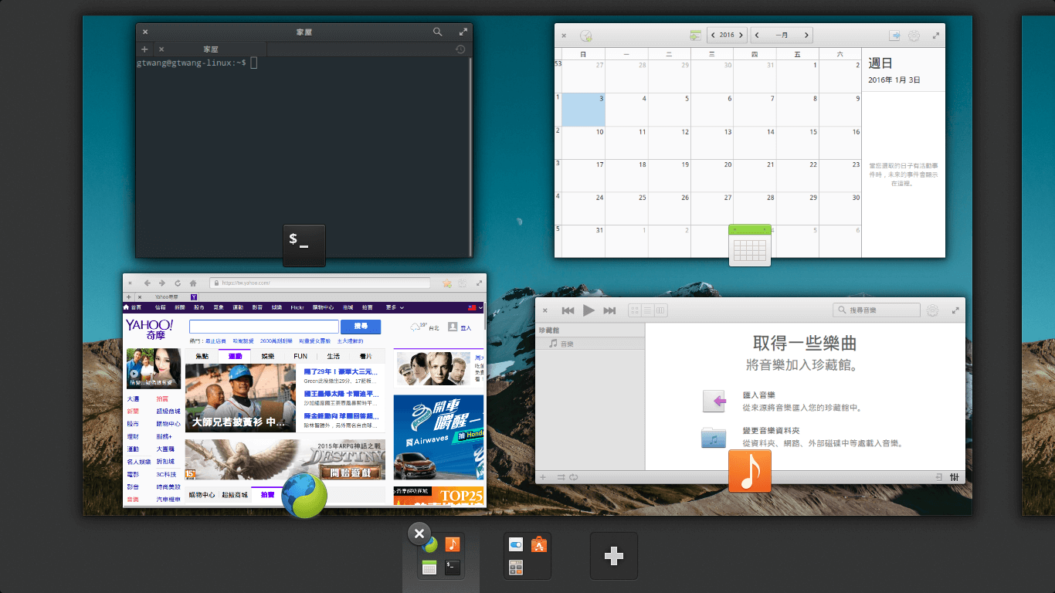This screenshot has width=1055, height=593.
Task: Open the settings gear in Calendar
Action: [x=914, y=35]
